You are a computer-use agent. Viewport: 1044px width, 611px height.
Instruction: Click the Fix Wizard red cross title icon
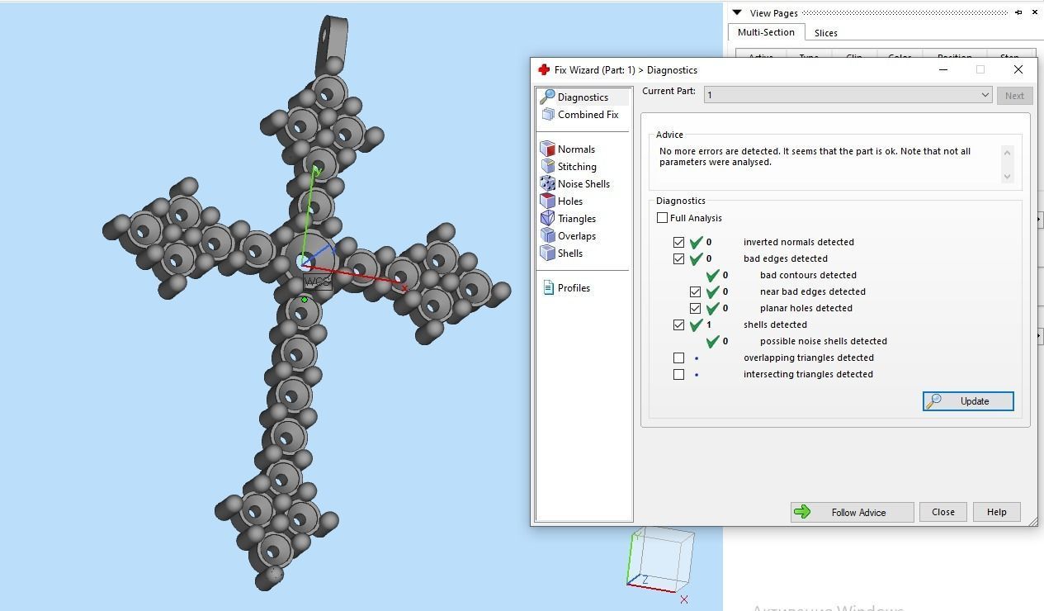click(x=543, y=70)
